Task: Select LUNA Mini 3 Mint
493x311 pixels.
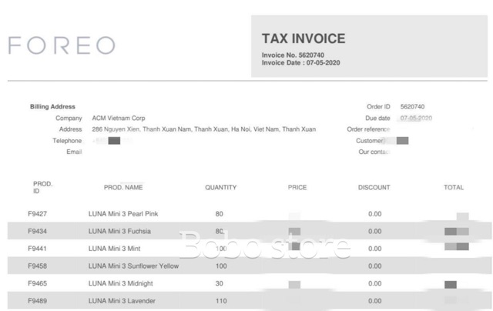Action: [115, 249]
